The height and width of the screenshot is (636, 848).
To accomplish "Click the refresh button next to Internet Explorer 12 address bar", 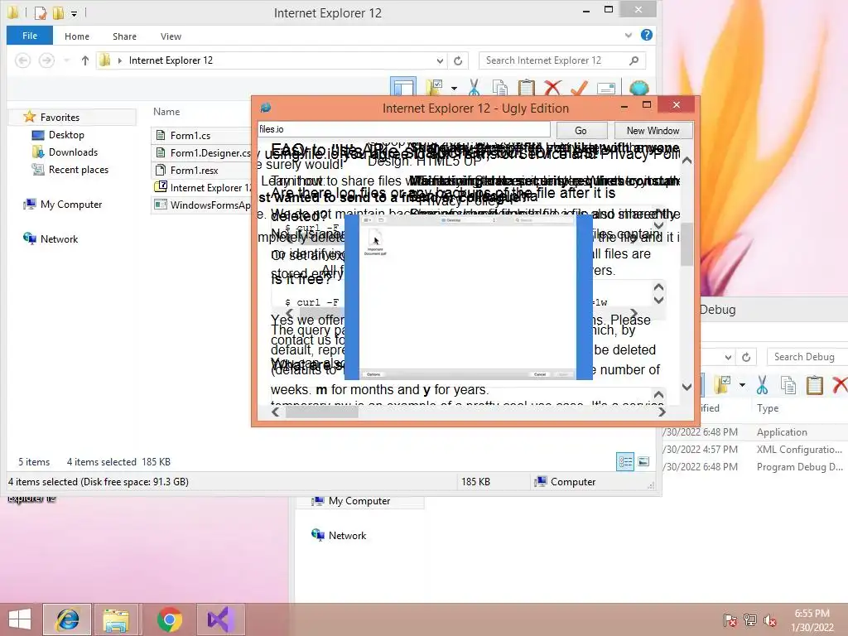I will 458,60.
